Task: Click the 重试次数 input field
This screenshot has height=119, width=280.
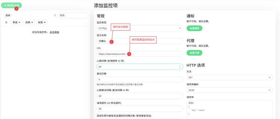Action: (140, 79)
